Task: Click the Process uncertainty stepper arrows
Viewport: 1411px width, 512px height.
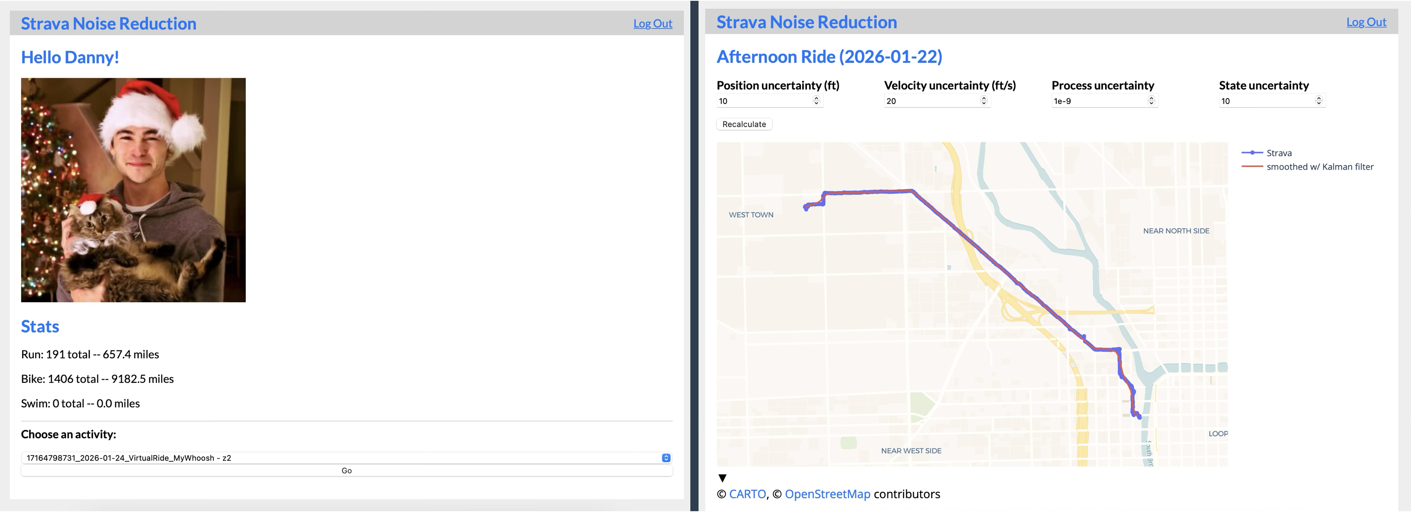Action: pyautogui.click(x=1151, y=101)
